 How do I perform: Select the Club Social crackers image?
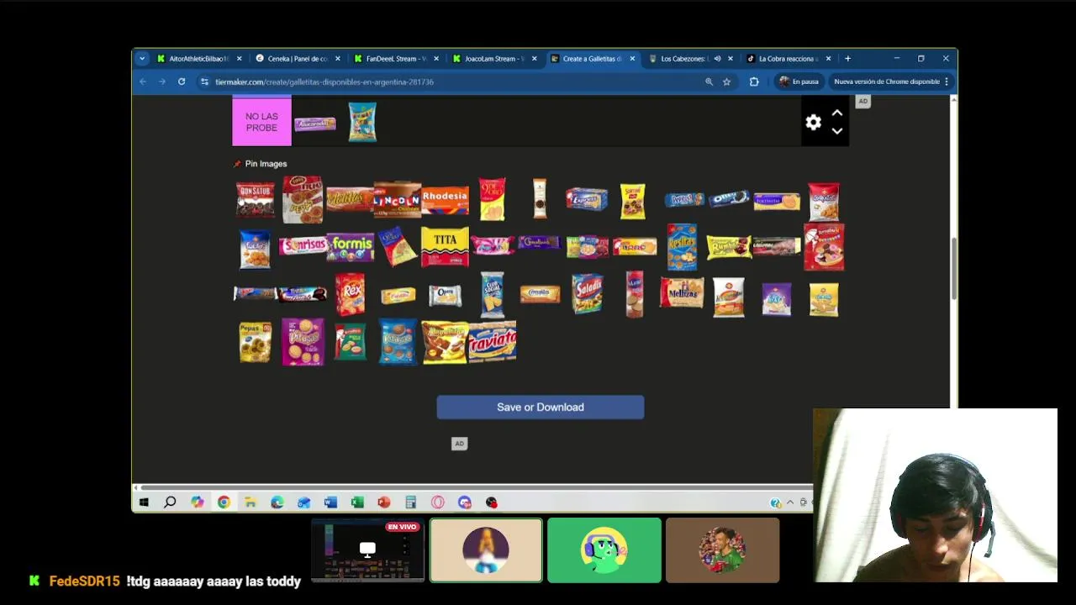pos(492,294)
